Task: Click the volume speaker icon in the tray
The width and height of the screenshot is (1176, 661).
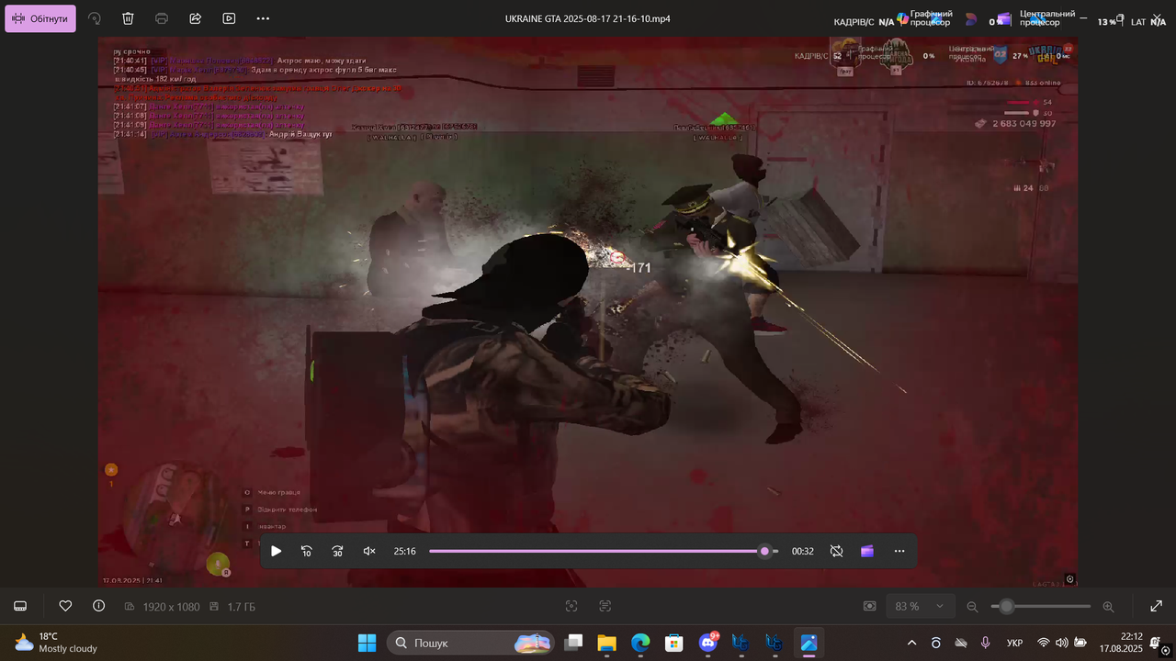Action: (1062, 643)
